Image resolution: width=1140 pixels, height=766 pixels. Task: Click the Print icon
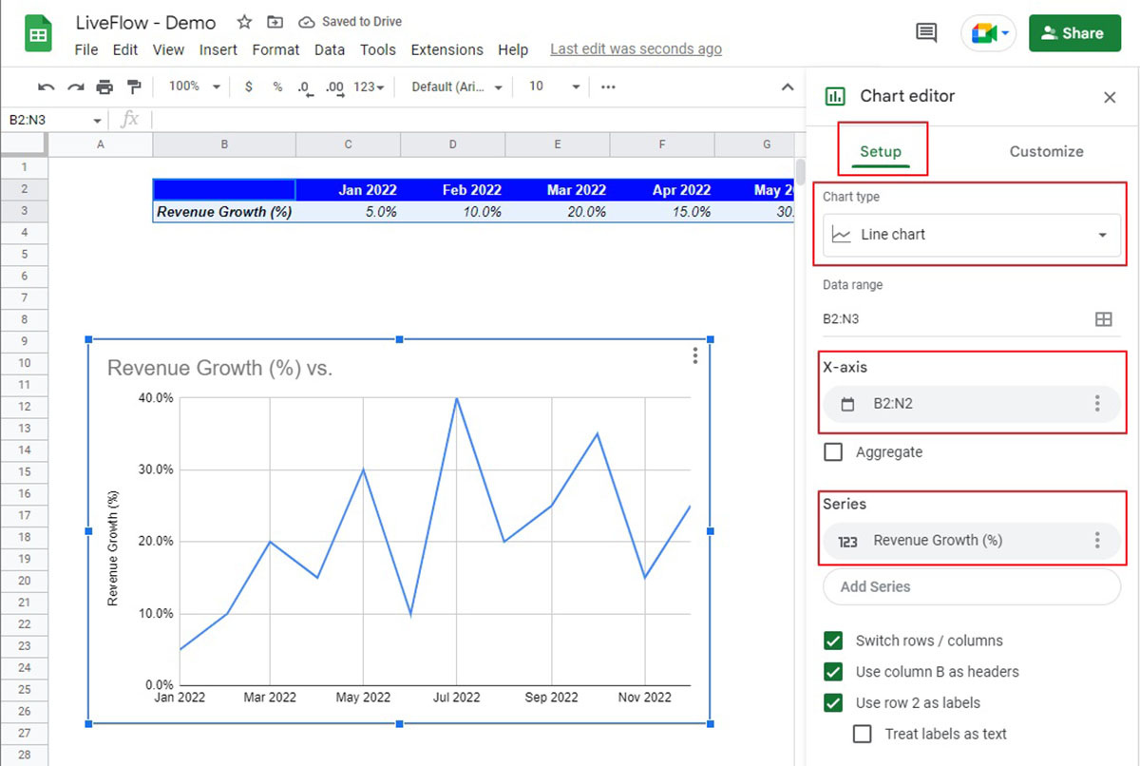(105, 86)
